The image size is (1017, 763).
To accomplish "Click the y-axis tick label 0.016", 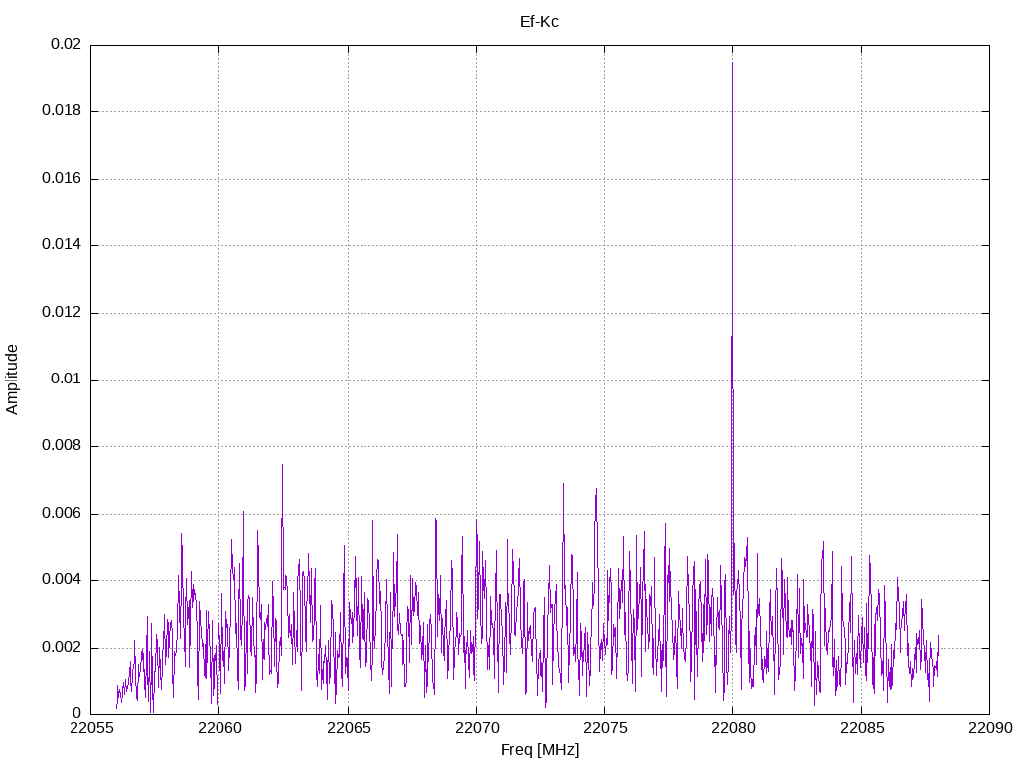I will (x=61, y=179).
